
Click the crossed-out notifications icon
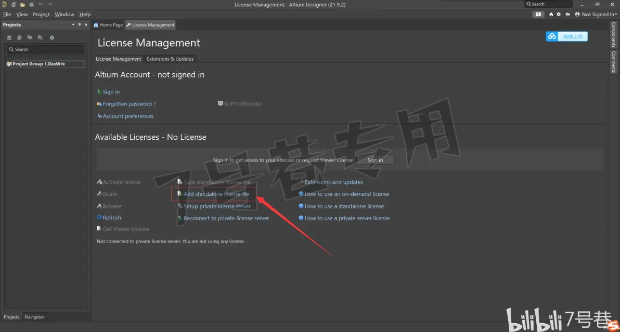pyautogui.click(x=568, y=14)
